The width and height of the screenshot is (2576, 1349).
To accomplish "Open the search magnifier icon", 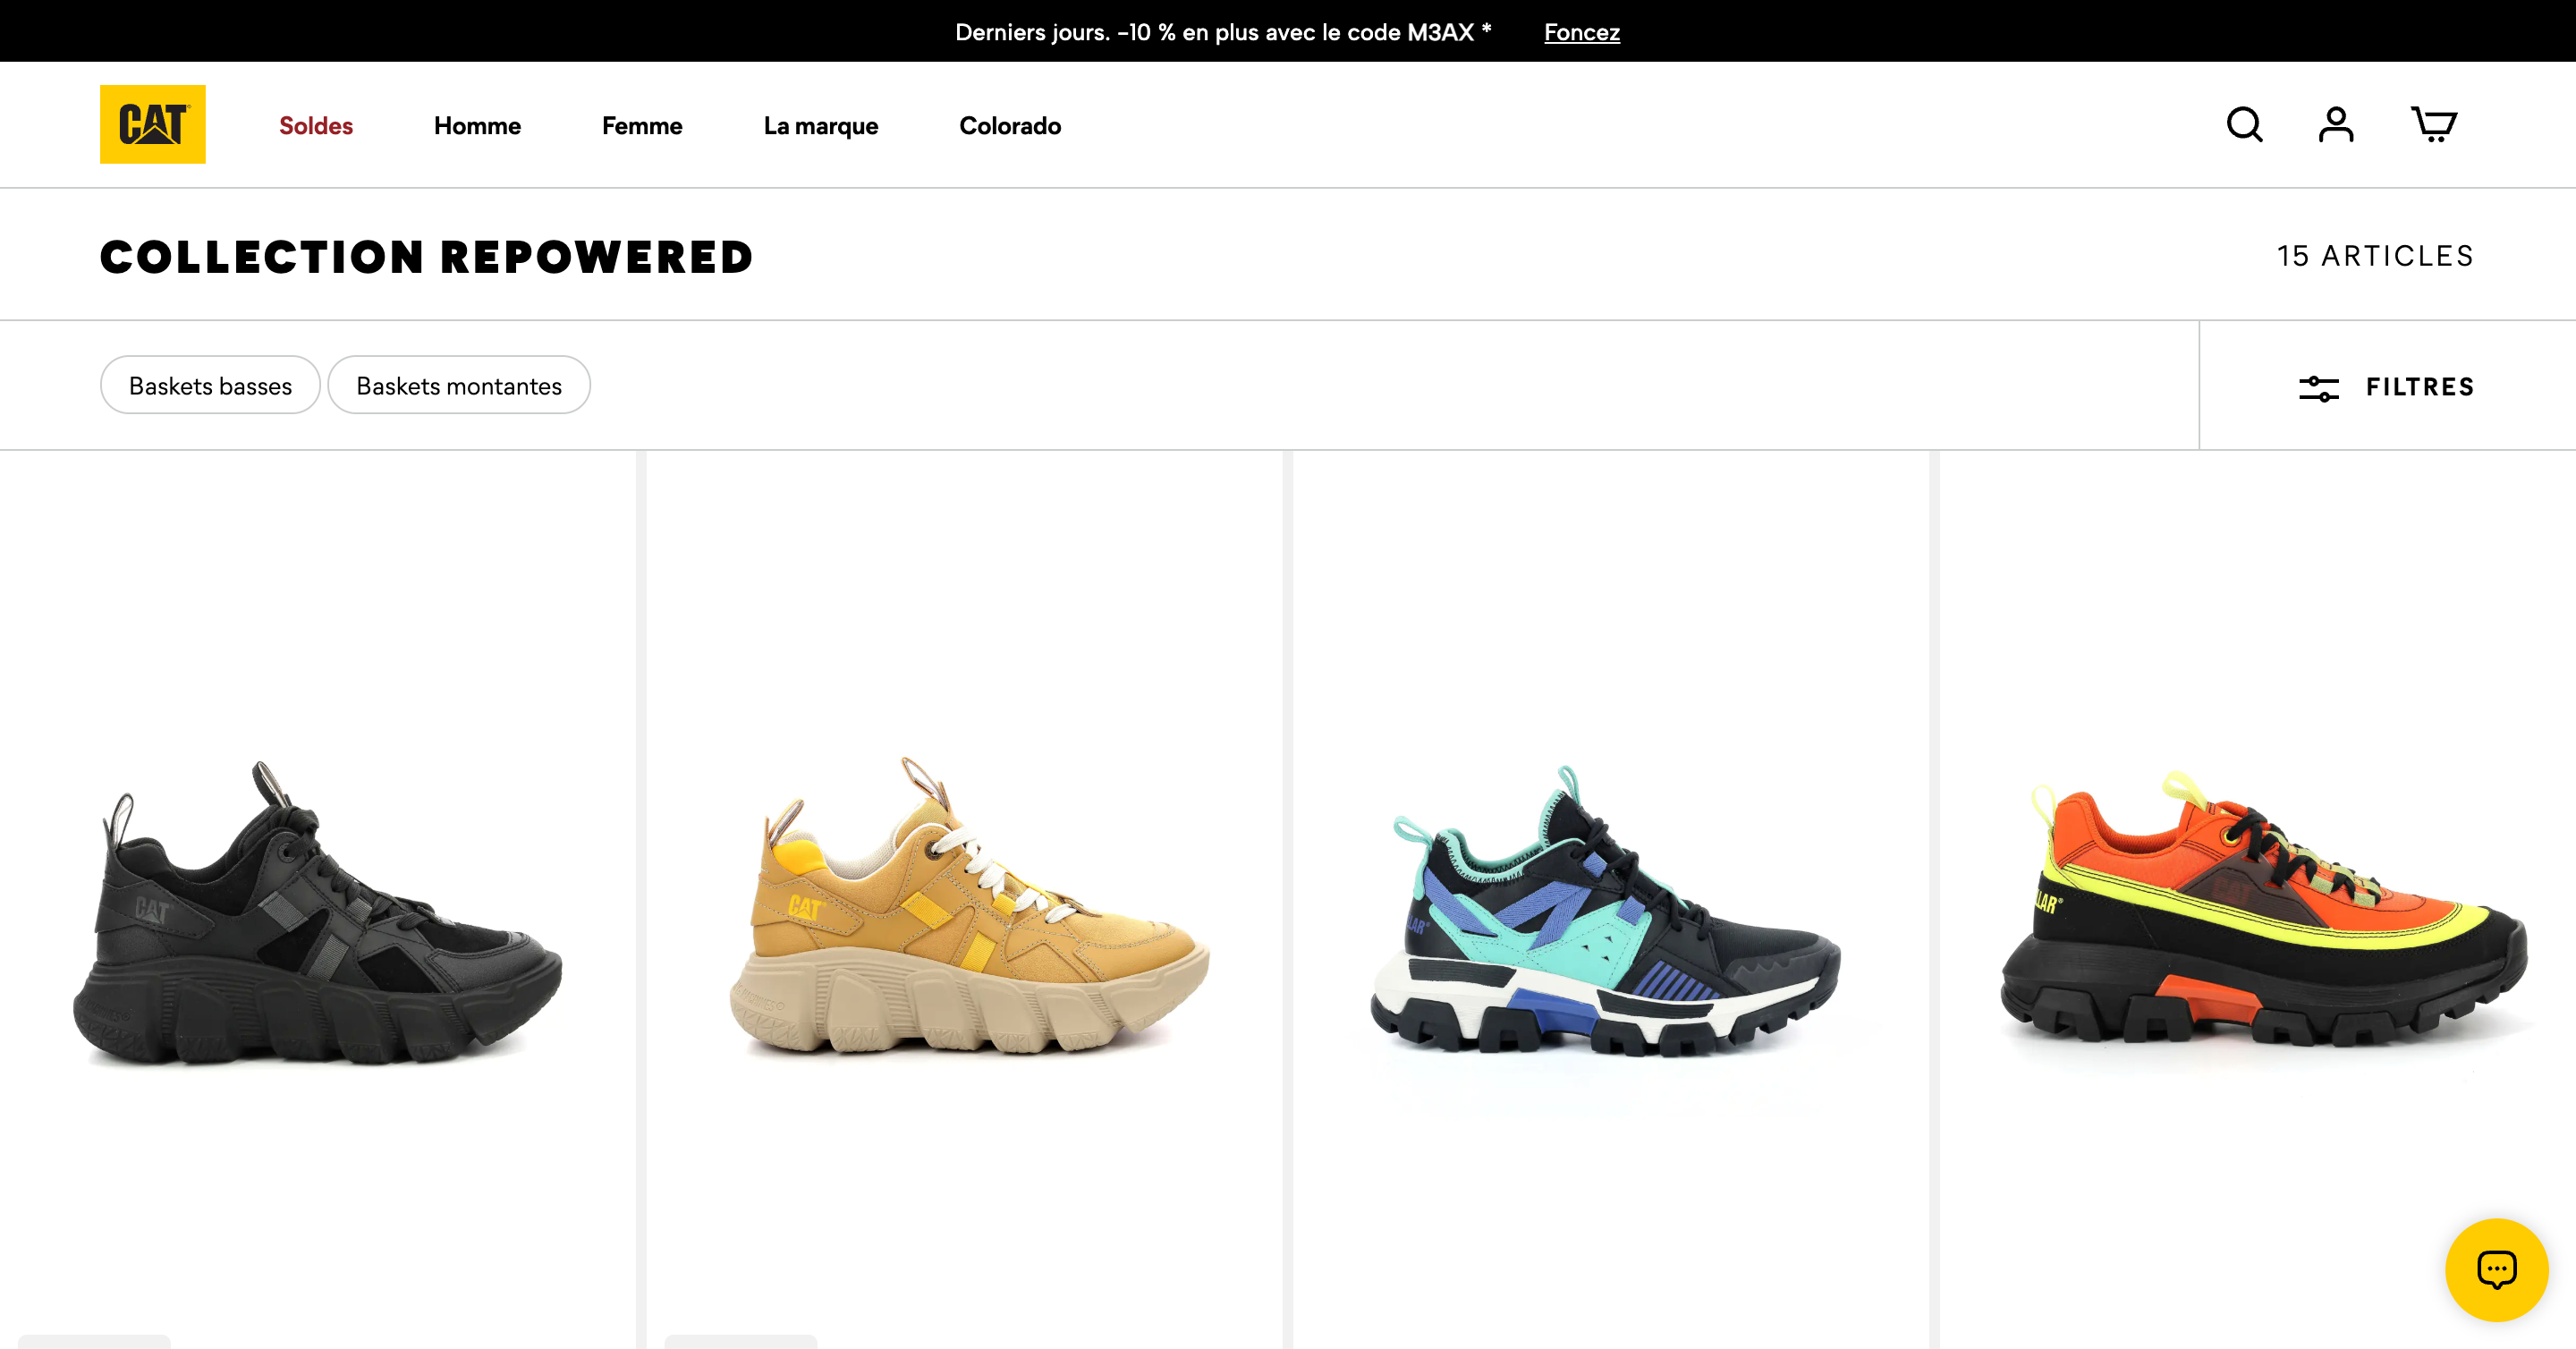I will click(2244, 125).
